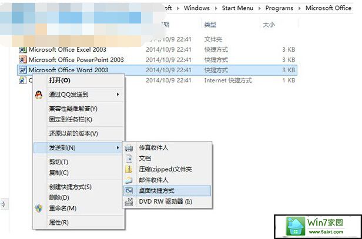362x239 pixels.
Task: Click the document icon beside 文档
Action: pyautogui.click(x=129, y=159)
